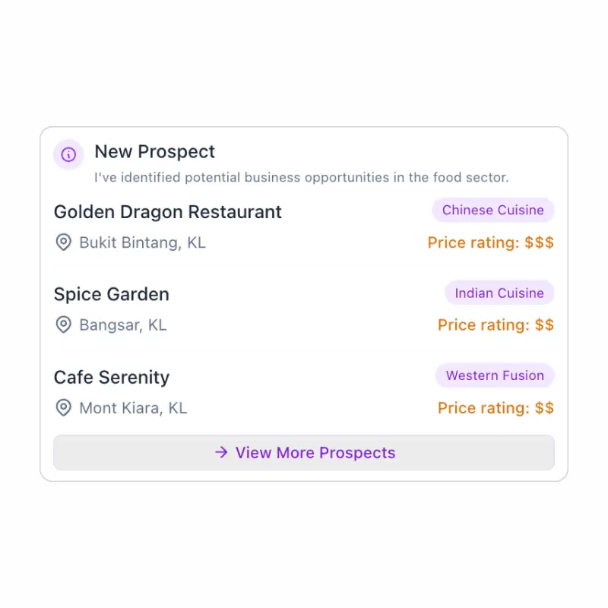This screenshot has width=608, height=608.
Task: Click the Bangsar, KL location text
Action: (x=123, y=325)
